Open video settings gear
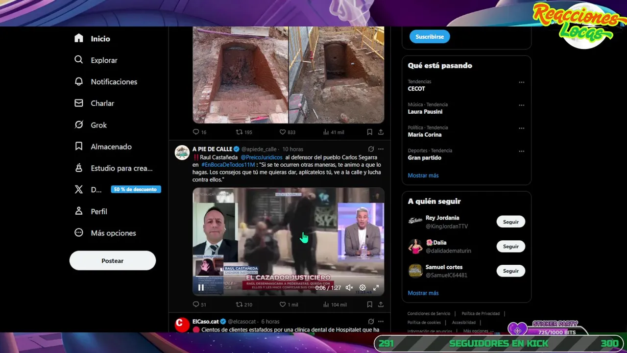The image size is (627, 353). 362,288
